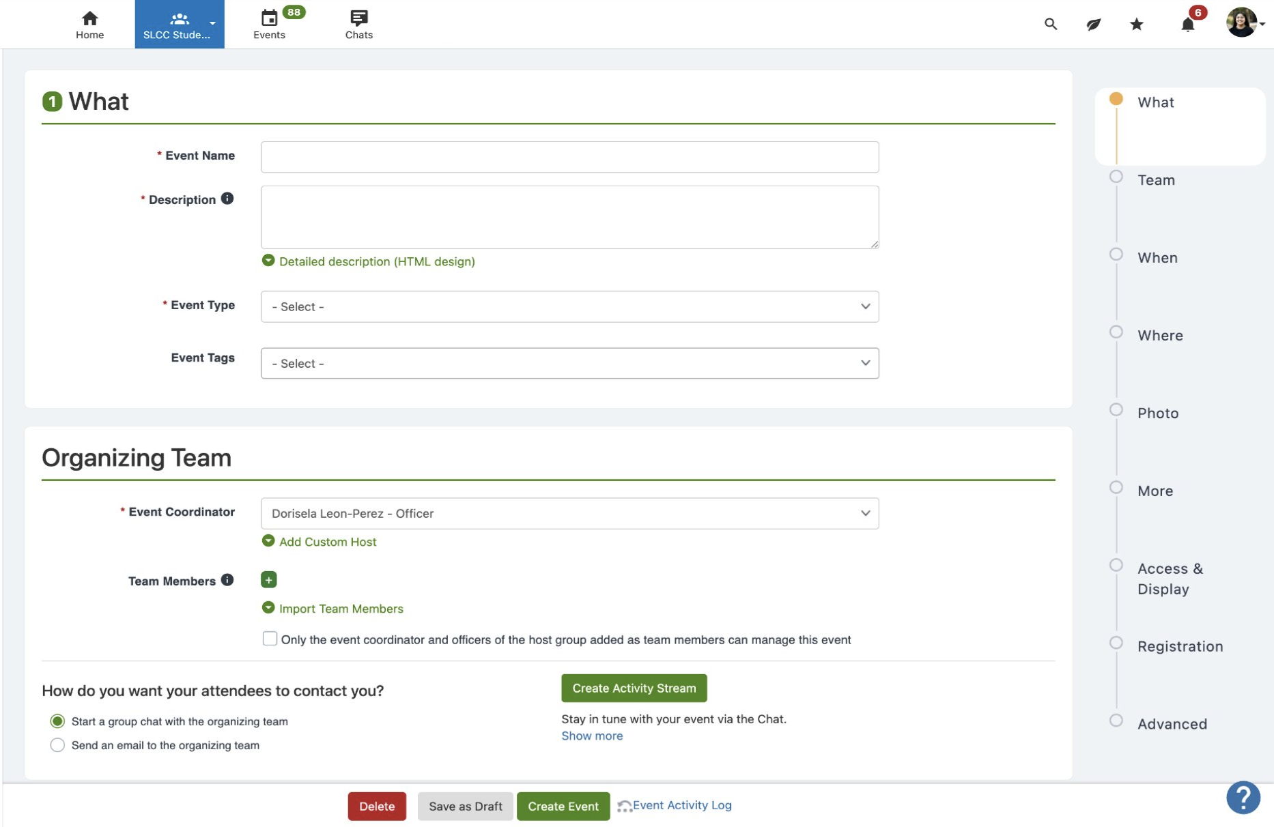Open the notifications bell
The height and width of the screenshot is (827, 1274).
pos(1187,25)
